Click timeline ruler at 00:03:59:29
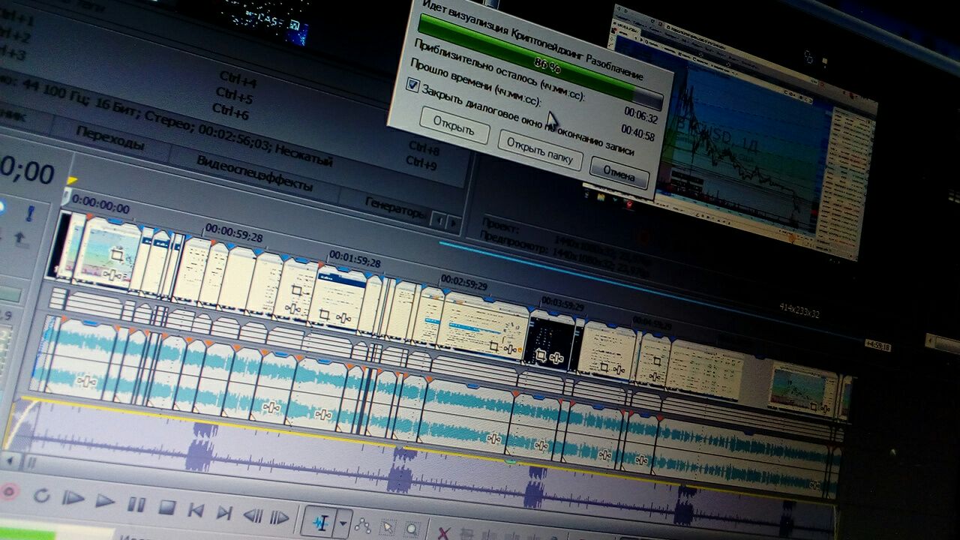This screenshot has width=960, height=540. (x=562, y=305)
